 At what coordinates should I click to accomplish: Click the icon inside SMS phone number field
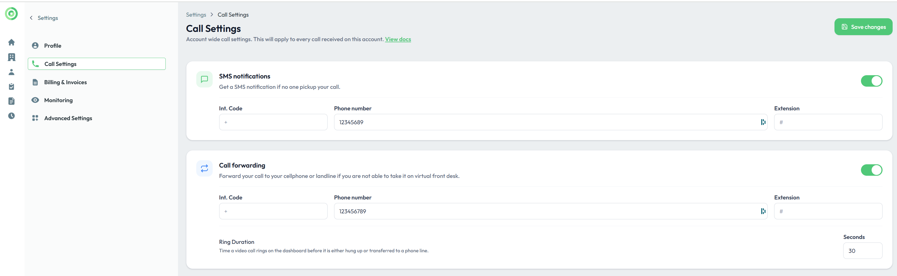click(763, 122)
